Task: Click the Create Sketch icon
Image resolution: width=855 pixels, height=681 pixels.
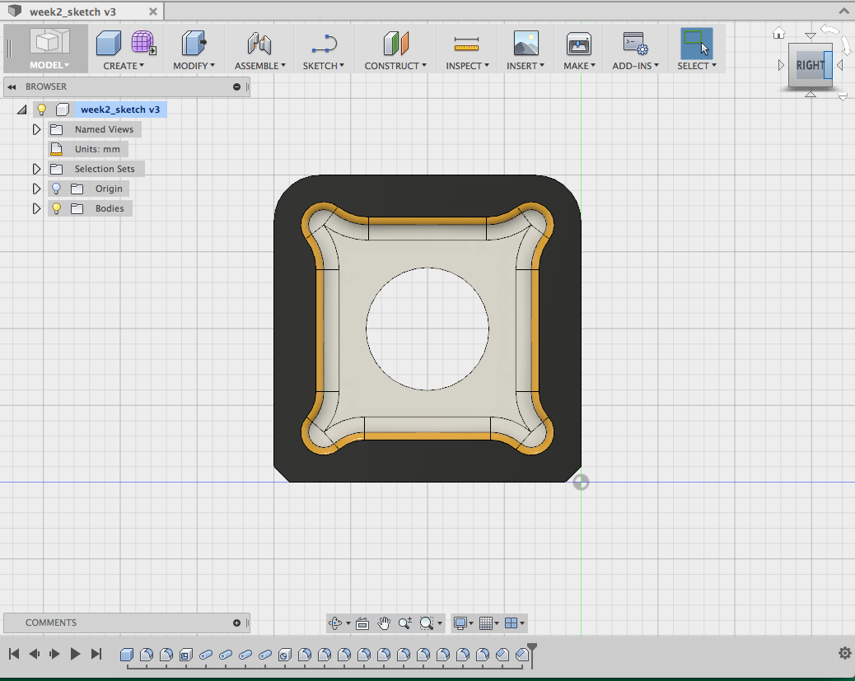Action: pos(324,44)
